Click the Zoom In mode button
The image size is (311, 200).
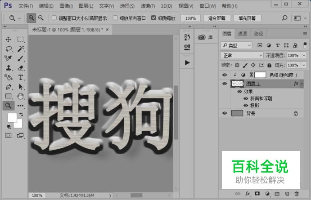click(31, 18)
